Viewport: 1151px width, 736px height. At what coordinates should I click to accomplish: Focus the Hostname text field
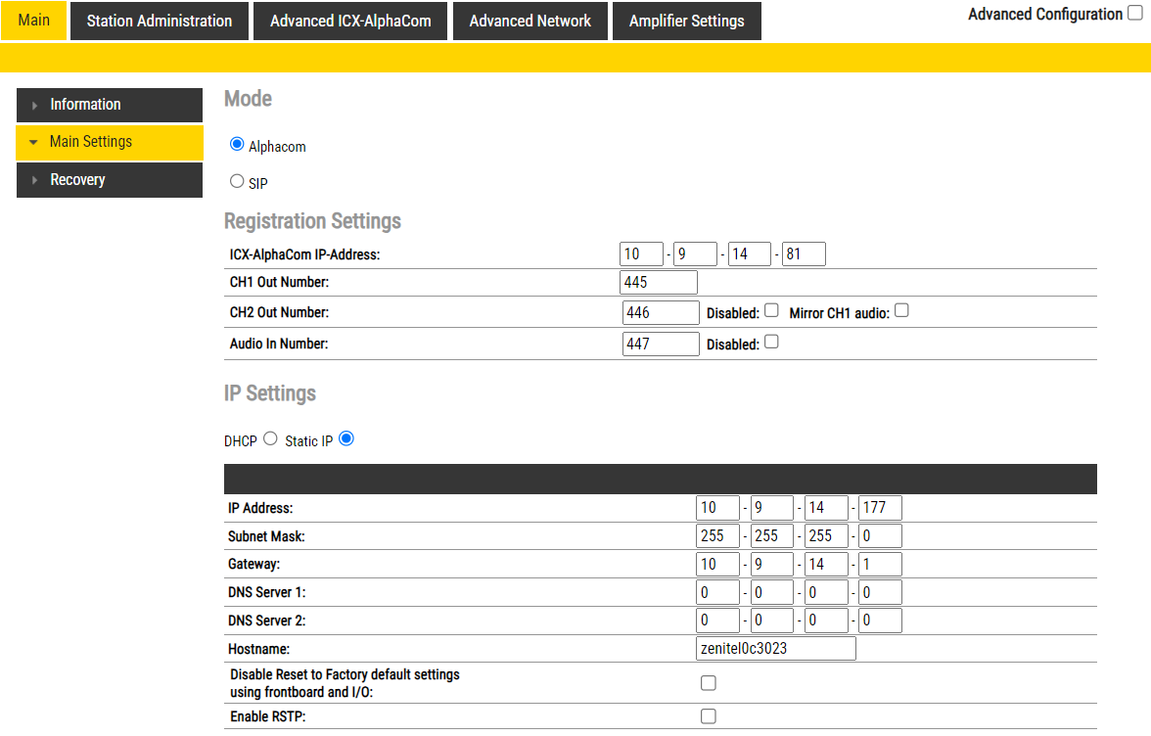click(776, 649)
